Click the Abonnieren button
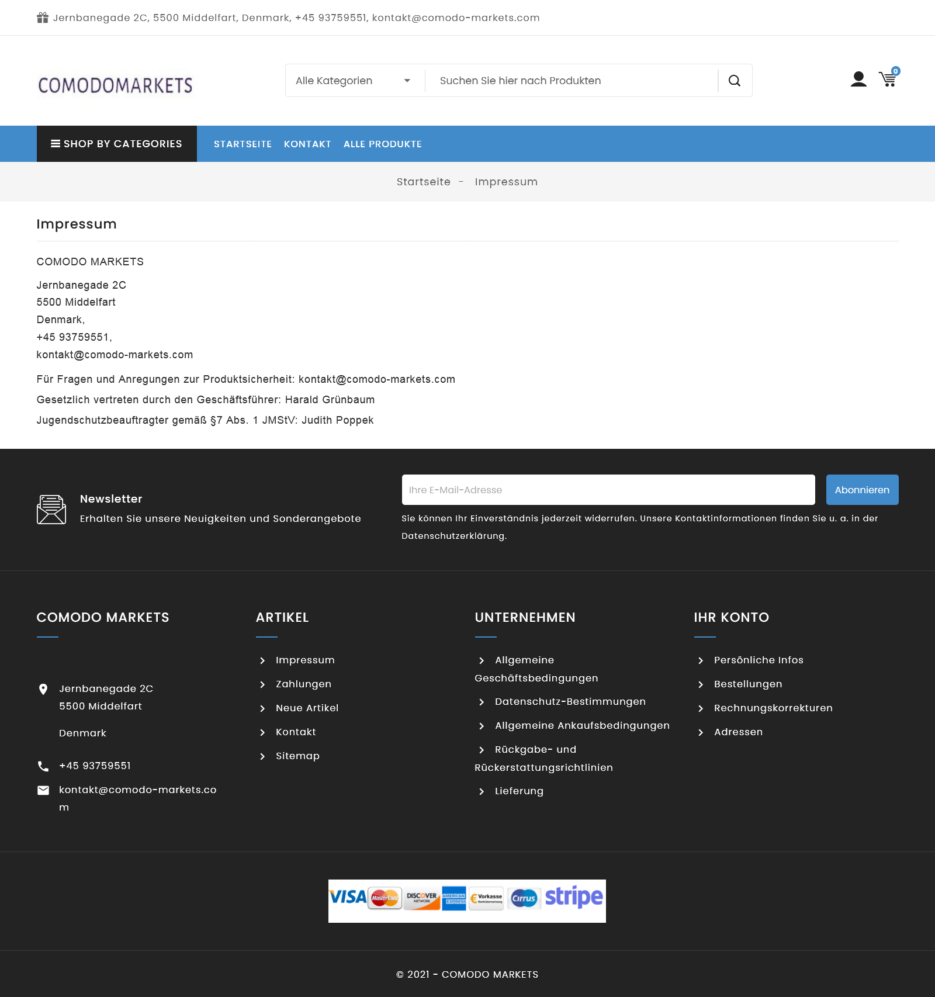This screenshot has height=997, width=935. 863,490
